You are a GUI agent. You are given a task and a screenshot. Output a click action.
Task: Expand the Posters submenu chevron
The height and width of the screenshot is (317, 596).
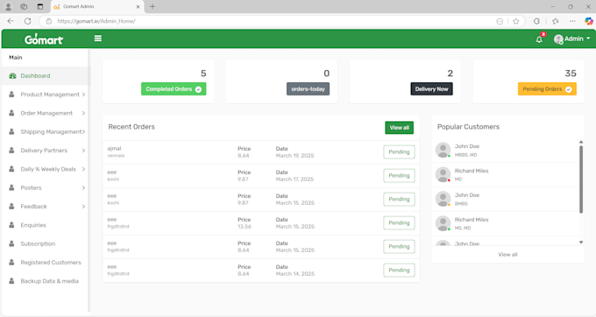(x=83, y=187)
